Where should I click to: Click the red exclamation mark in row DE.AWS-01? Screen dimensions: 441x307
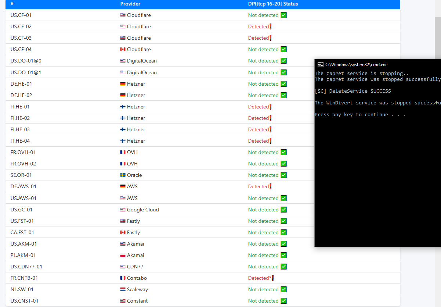(271, 186)
